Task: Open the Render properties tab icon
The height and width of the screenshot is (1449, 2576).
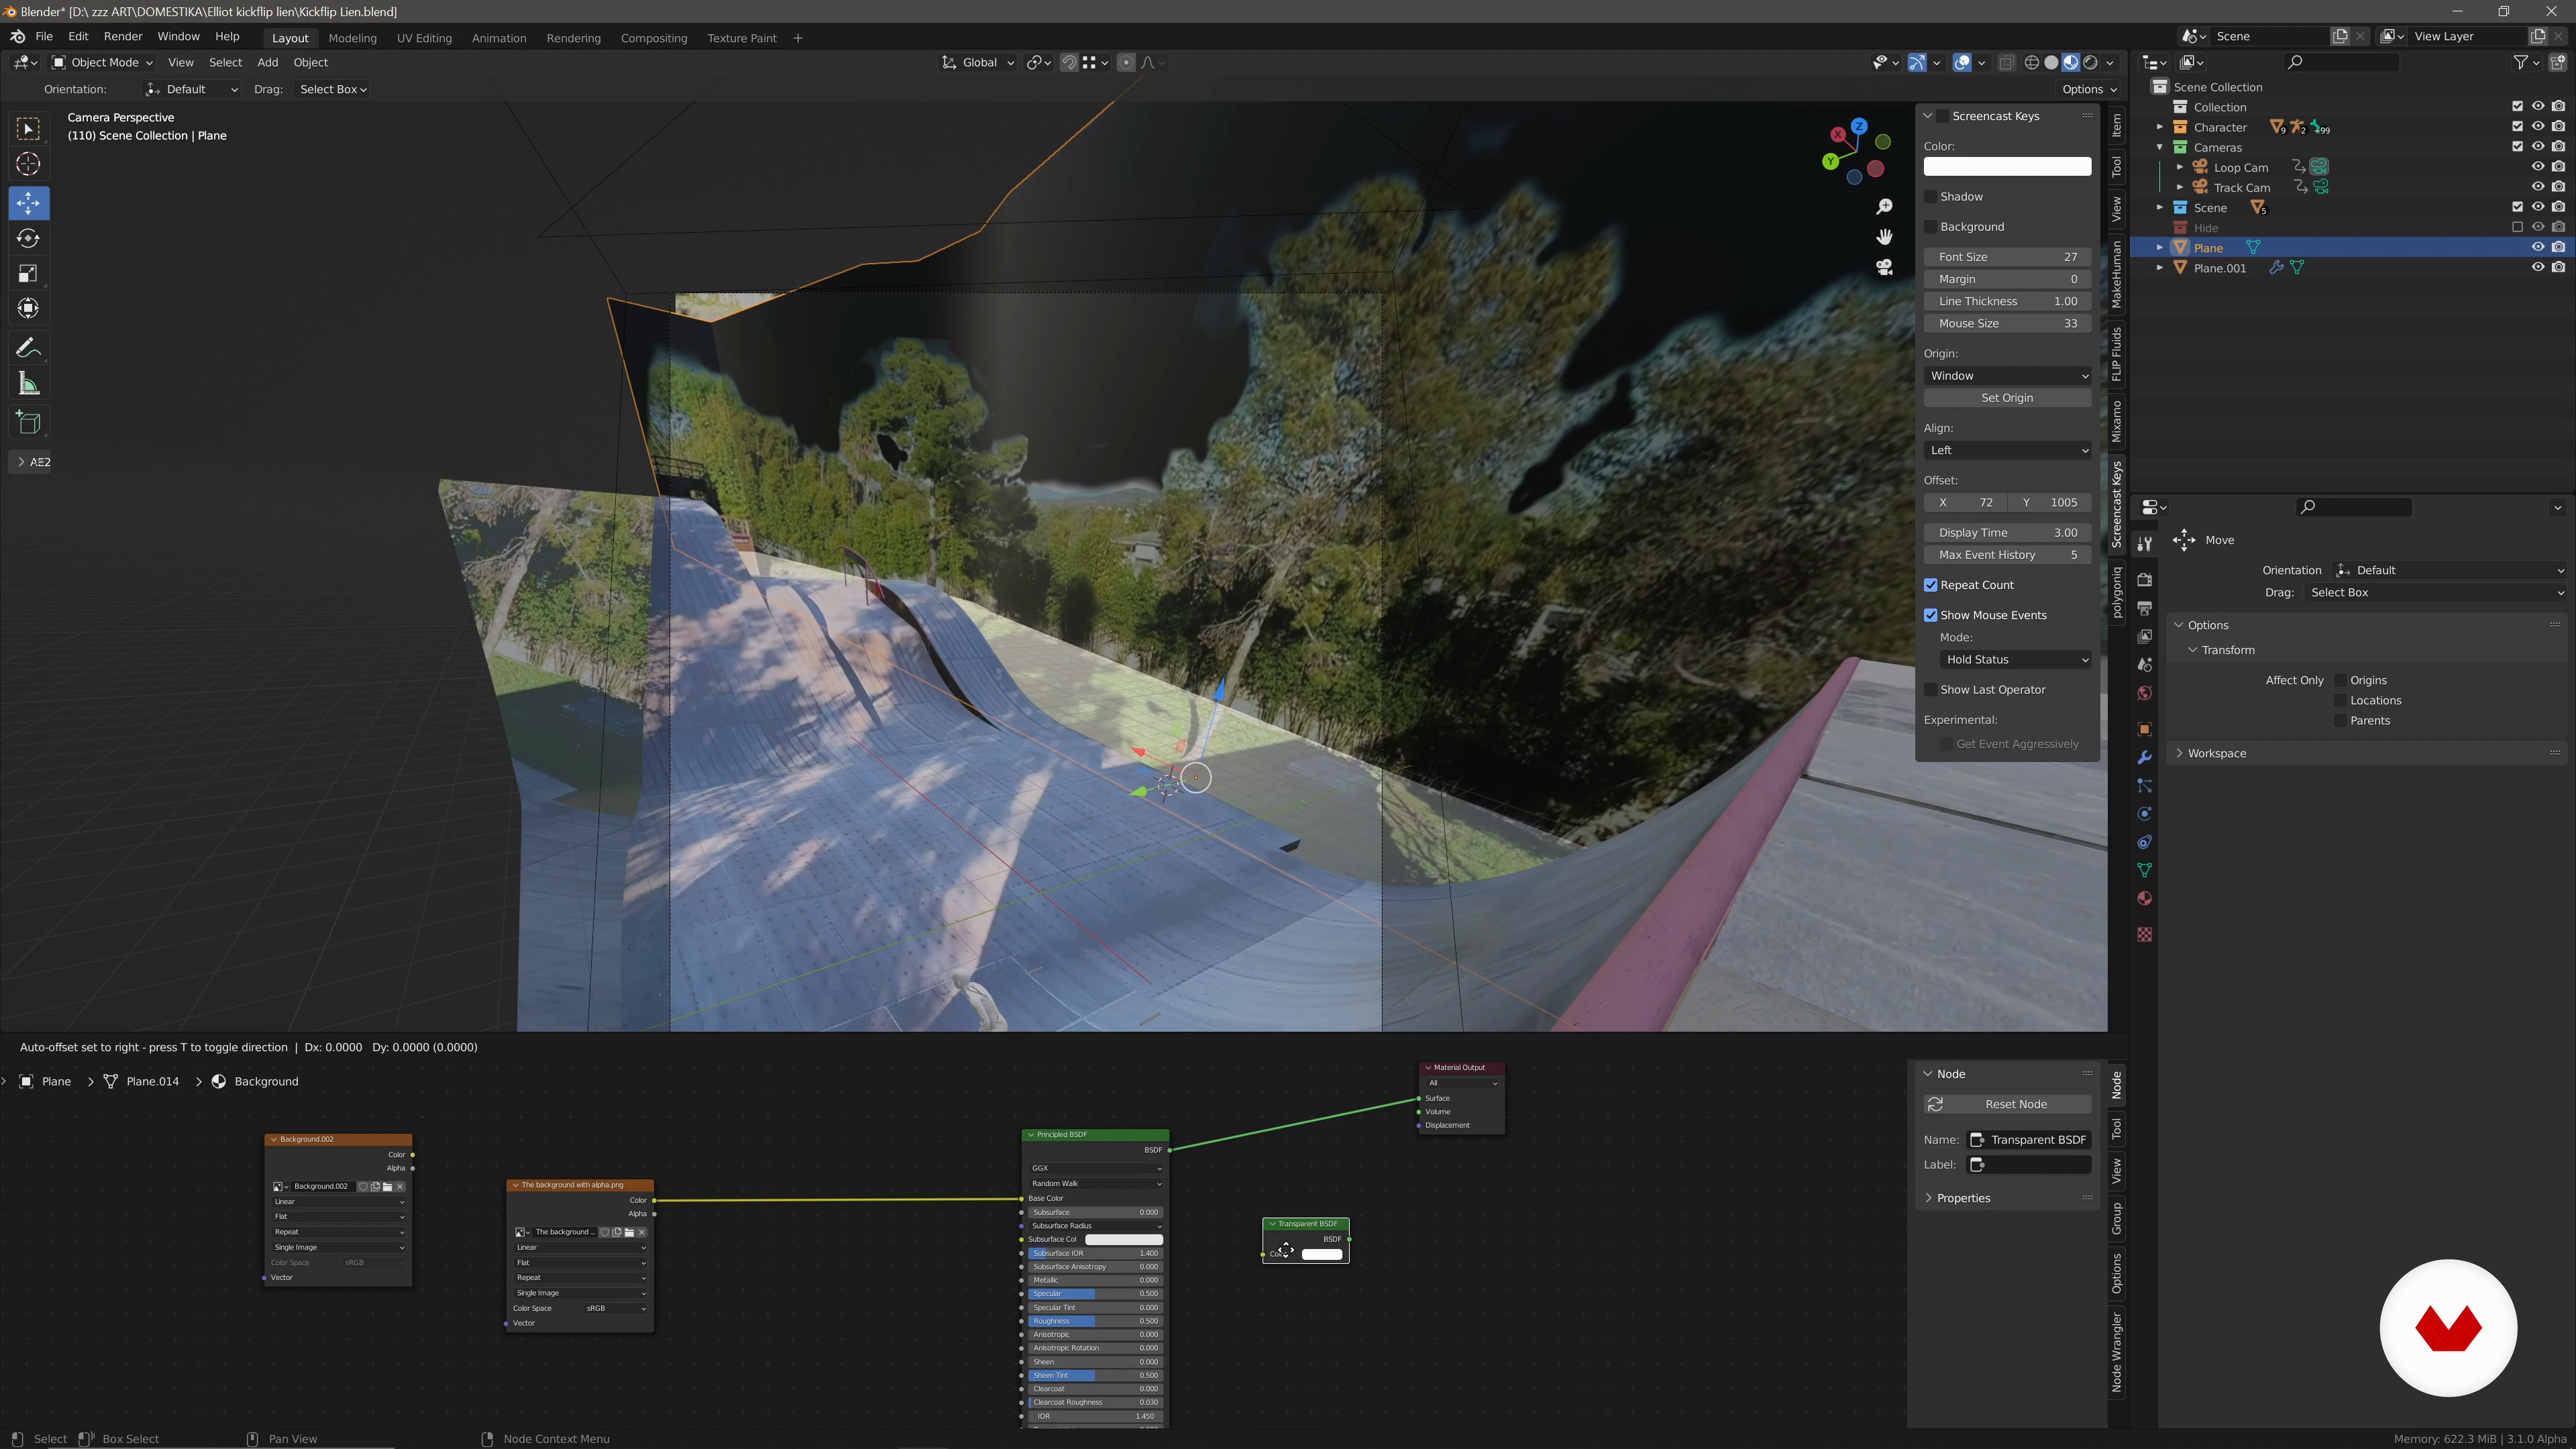Action: 2144,580
